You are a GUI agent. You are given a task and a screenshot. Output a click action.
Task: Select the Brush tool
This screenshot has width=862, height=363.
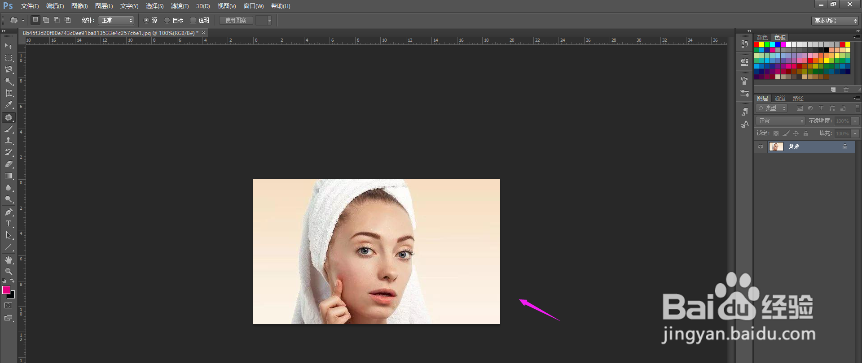click(9, 129)
